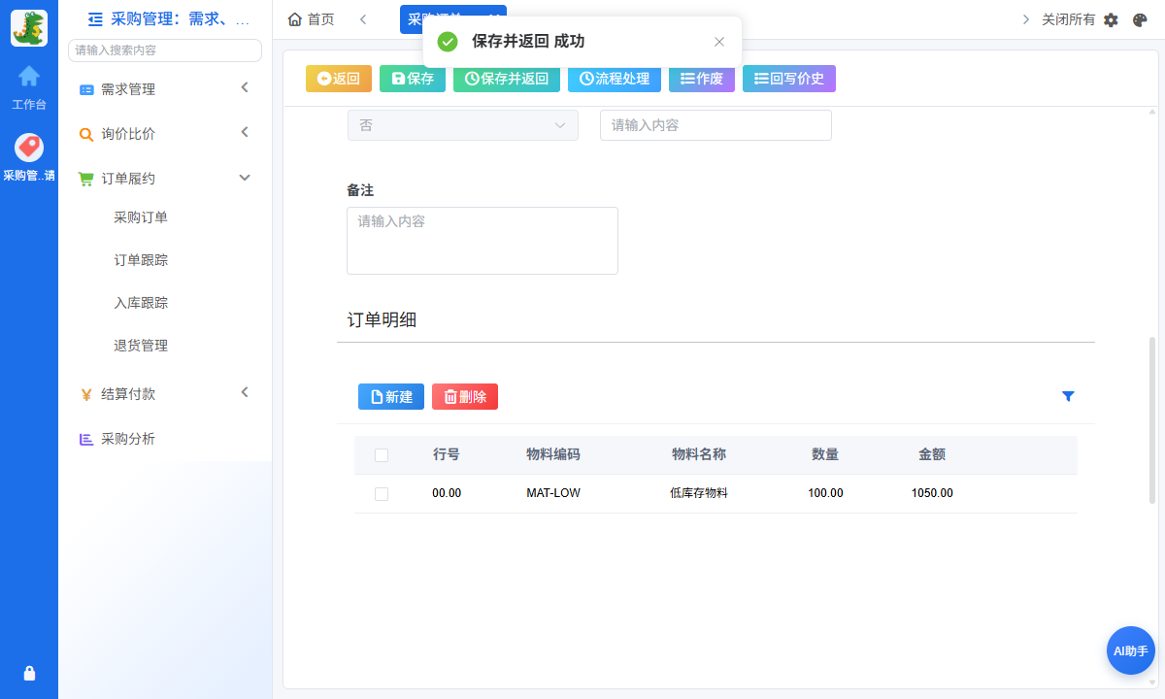Open the 入库跟踪 submenu item
Image resolution: width=1165 pixels, height=699 pixels.
tap(141, 303)
